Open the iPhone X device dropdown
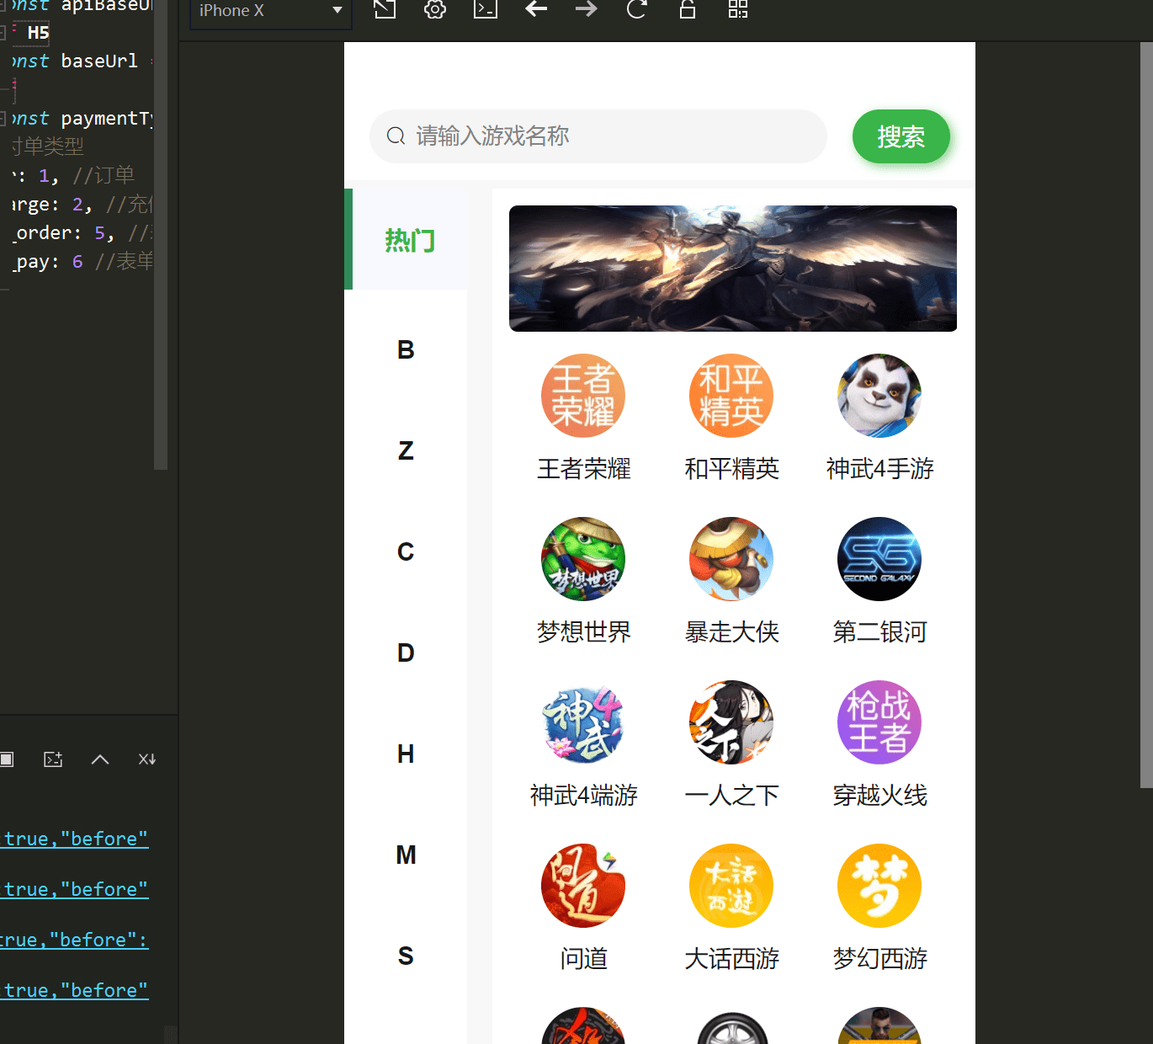1153x1044 pixels. click(x=270, y=12)
